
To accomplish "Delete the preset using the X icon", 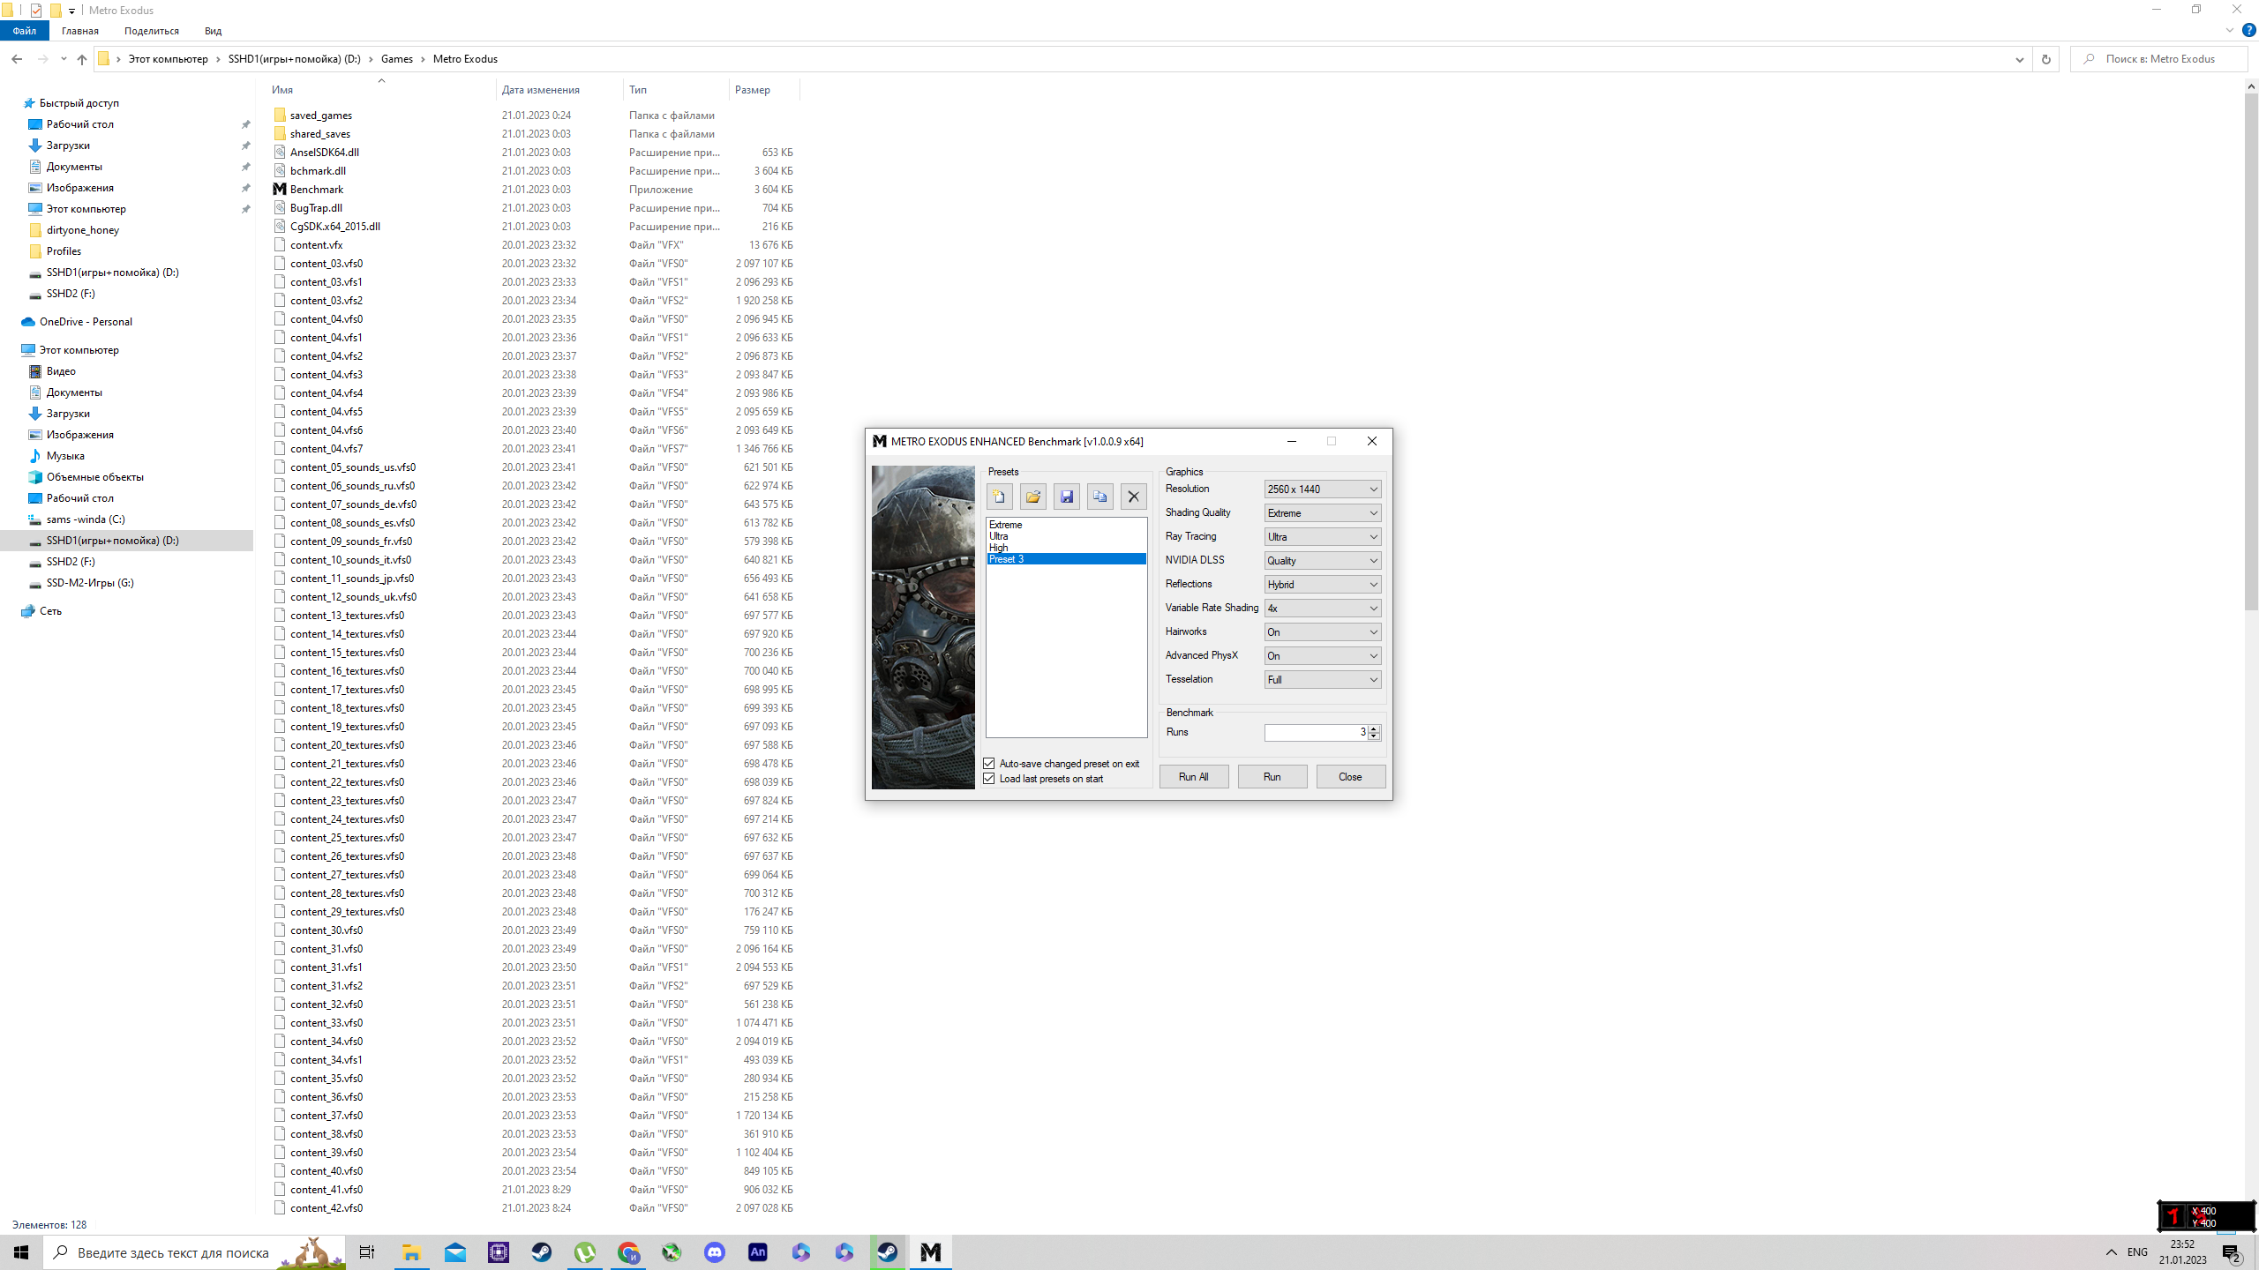I will (1133, 497).
